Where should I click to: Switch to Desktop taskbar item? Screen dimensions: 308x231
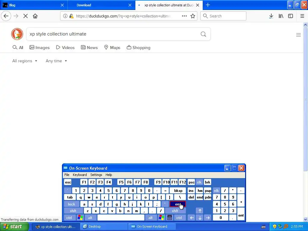click(104, 227)
